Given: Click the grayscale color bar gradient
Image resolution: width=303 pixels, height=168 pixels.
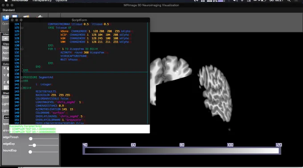Looking at the screenshot, I should 182,151.
